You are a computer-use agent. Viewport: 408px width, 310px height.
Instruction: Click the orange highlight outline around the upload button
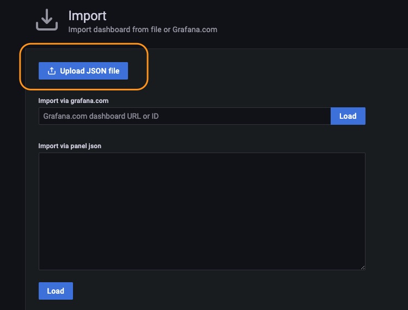84,44
